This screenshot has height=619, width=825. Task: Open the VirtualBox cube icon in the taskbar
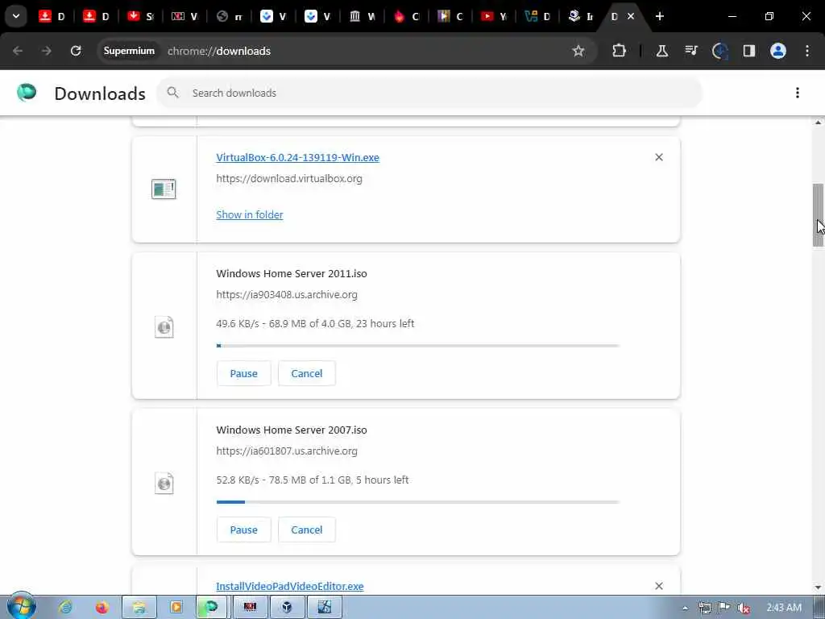point(287,608)
